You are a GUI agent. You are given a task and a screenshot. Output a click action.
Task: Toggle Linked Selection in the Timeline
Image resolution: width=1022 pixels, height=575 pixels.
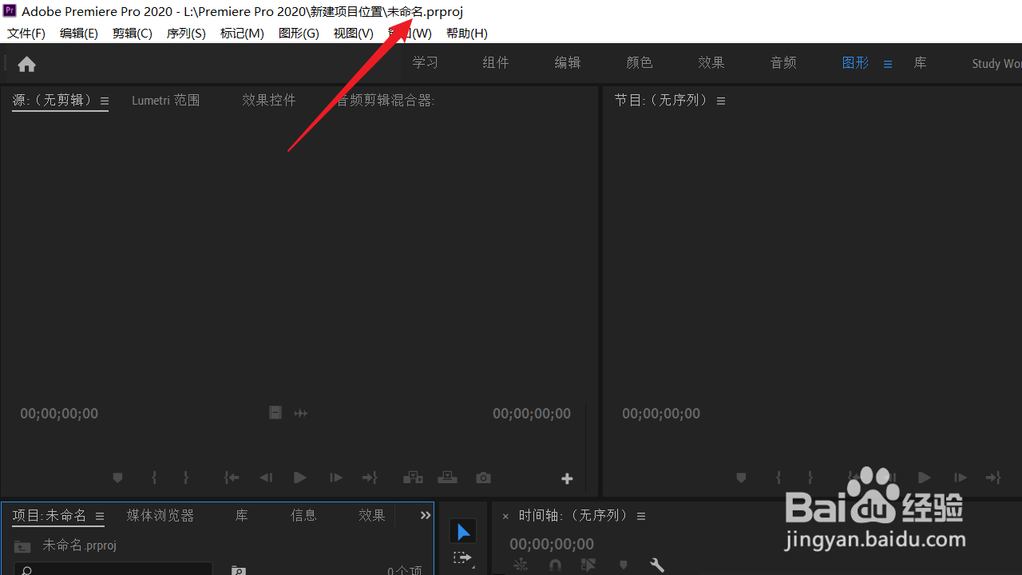pyautogui.click(x=589, y=565)
